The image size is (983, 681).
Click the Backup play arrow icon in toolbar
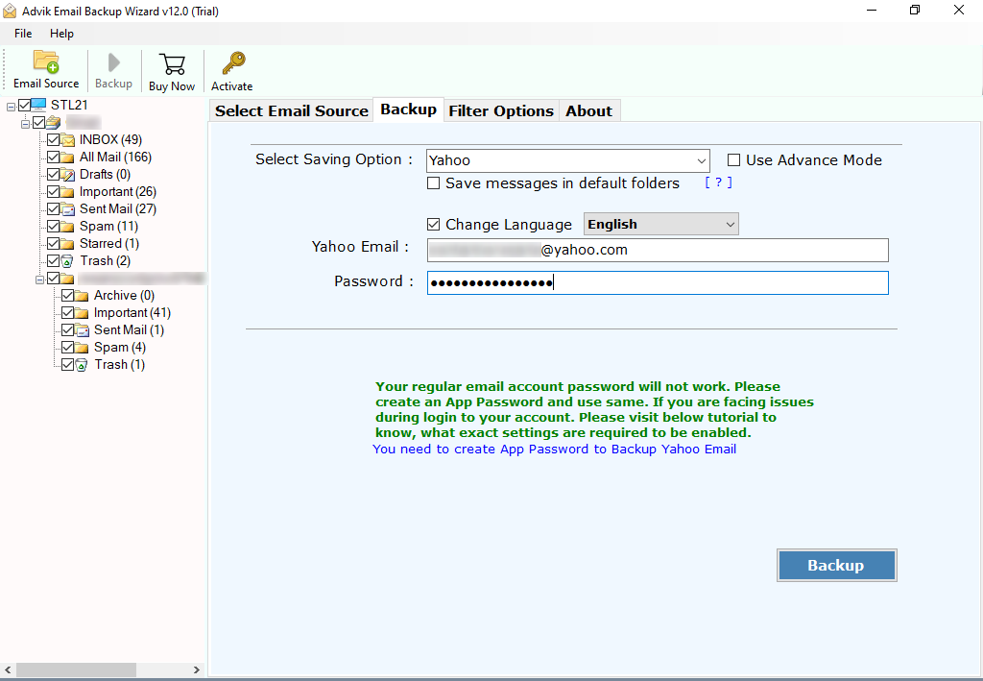pos(113,62)
